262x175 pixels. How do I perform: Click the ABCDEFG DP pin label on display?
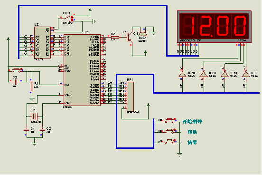click(x=191, y=40)
